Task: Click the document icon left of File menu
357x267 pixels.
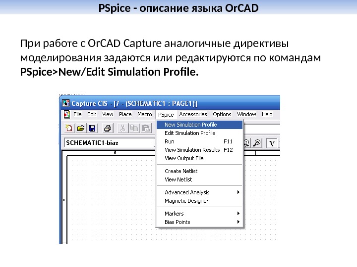Action: pos(67,114)
